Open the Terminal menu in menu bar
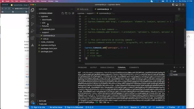This screenshot has height=109, width=194. [44, 1]
